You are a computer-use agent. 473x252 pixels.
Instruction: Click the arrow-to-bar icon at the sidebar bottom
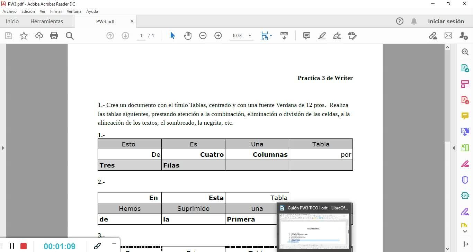click(x=465, y=244)
